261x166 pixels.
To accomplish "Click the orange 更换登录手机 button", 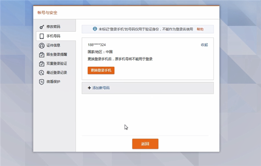I will (101, 70).
